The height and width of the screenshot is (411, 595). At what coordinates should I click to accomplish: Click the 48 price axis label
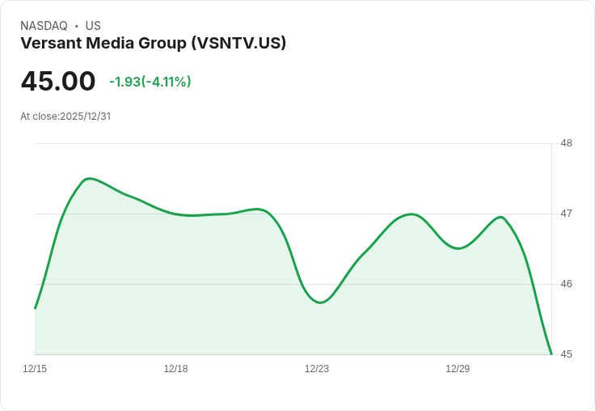click(x=566, y=143)
